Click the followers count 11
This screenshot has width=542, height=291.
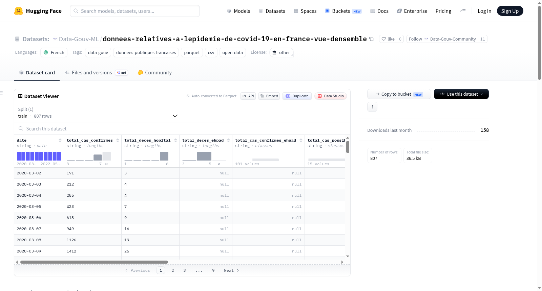[x=483, y=39]
